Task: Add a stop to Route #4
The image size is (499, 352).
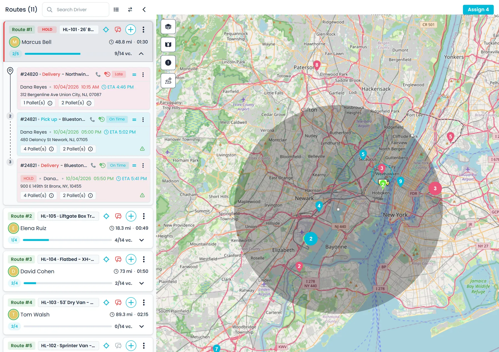Action: coord(131,302)
